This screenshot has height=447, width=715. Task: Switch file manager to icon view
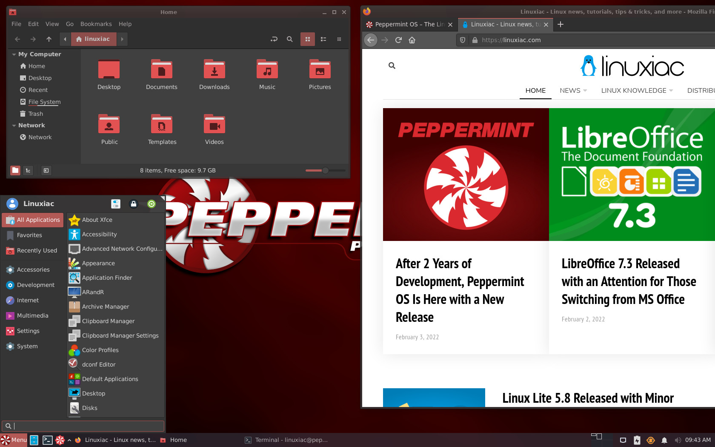(x=307, y=39)
